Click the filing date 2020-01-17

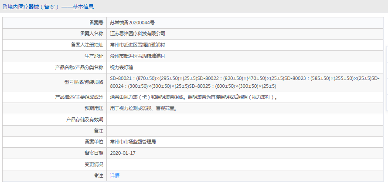pos(123,153)
